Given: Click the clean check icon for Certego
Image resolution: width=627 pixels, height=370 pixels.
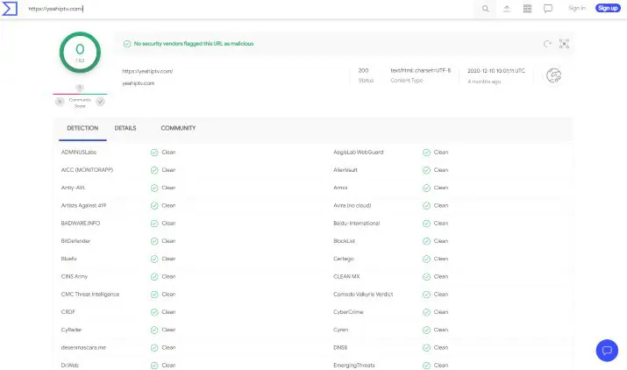Looking at the screenshot, I should 427,259.
